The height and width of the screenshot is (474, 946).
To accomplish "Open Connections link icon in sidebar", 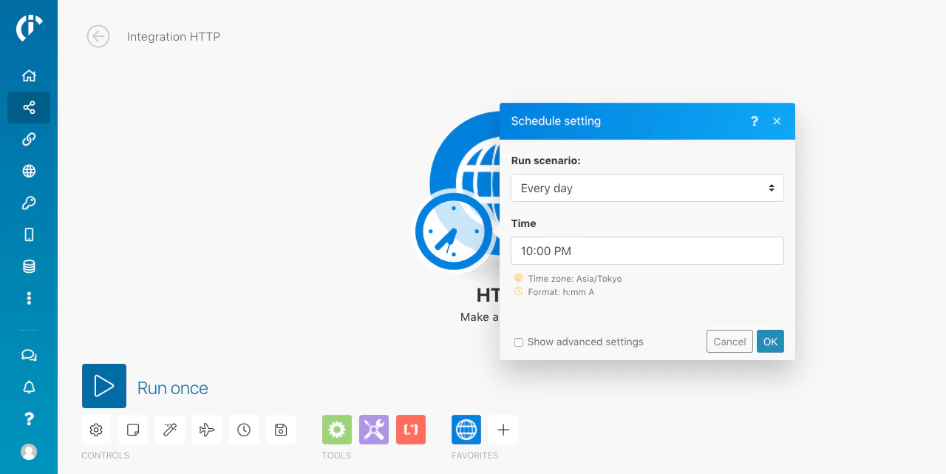I will click(29, 139).
